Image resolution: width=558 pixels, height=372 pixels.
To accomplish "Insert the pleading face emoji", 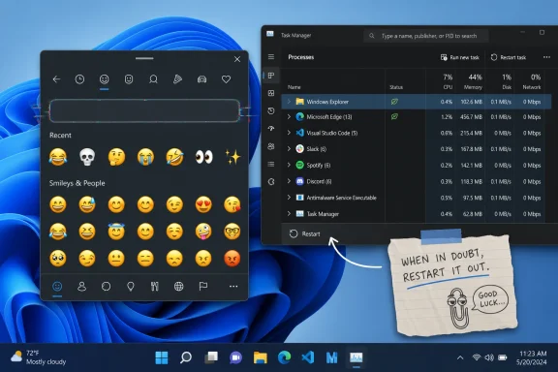I will (58, 258).
